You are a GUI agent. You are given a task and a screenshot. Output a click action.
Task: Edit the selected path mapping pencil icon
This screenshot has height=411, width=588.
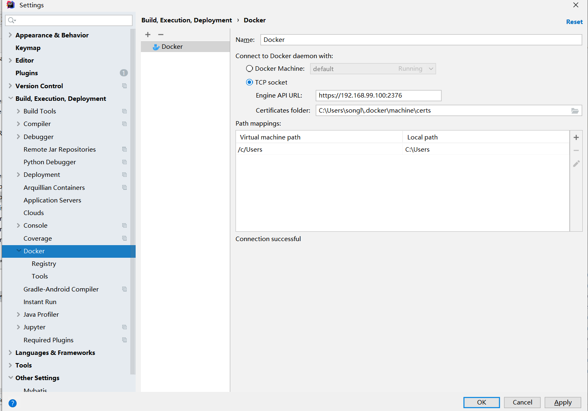point(576,163)
